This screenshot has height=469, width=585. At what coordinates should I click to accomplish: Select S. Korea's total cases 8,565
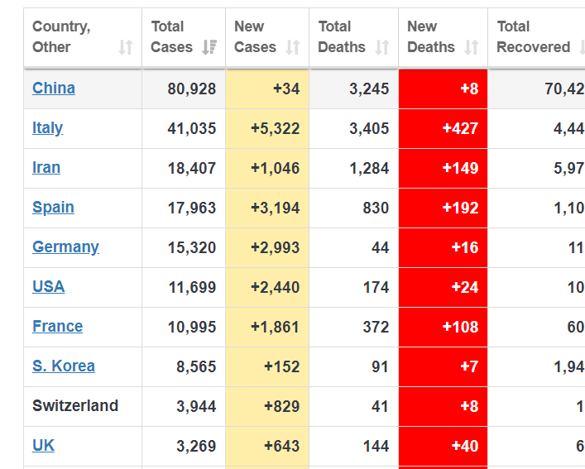[196, 367]
